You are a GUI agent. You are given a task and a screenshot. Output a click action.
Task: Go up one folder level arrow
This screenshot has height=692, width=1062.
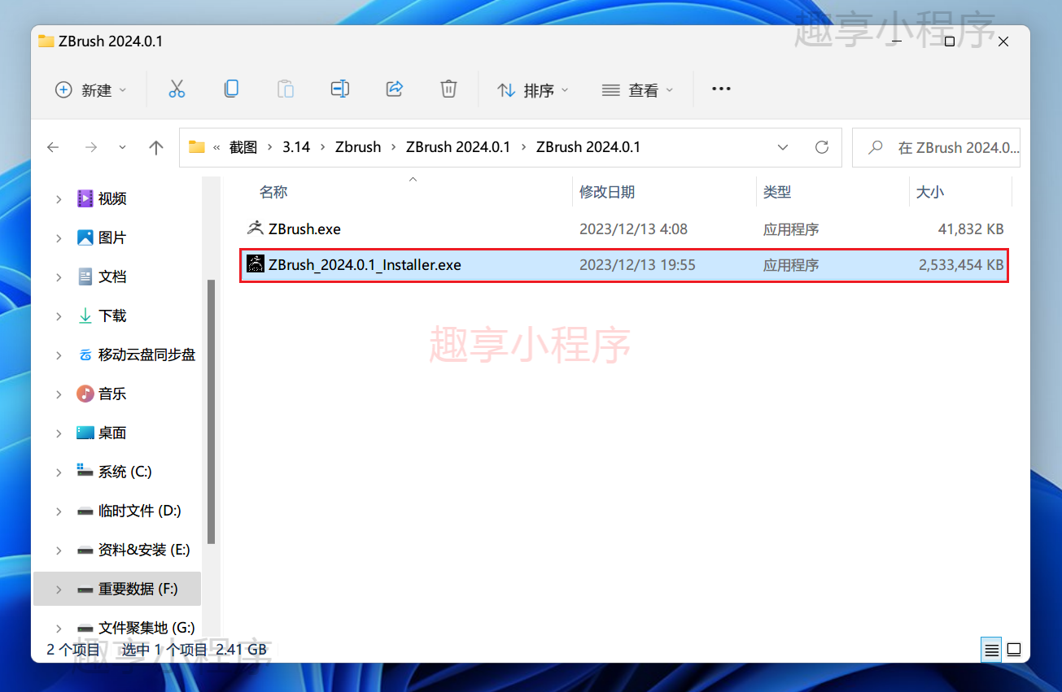156,147
